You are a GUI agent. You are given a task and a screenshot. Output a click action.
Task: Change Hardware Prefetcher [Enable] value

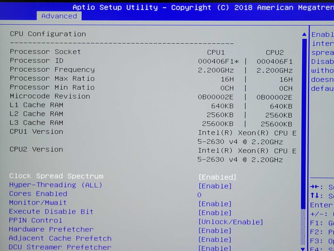click(215, 231)
